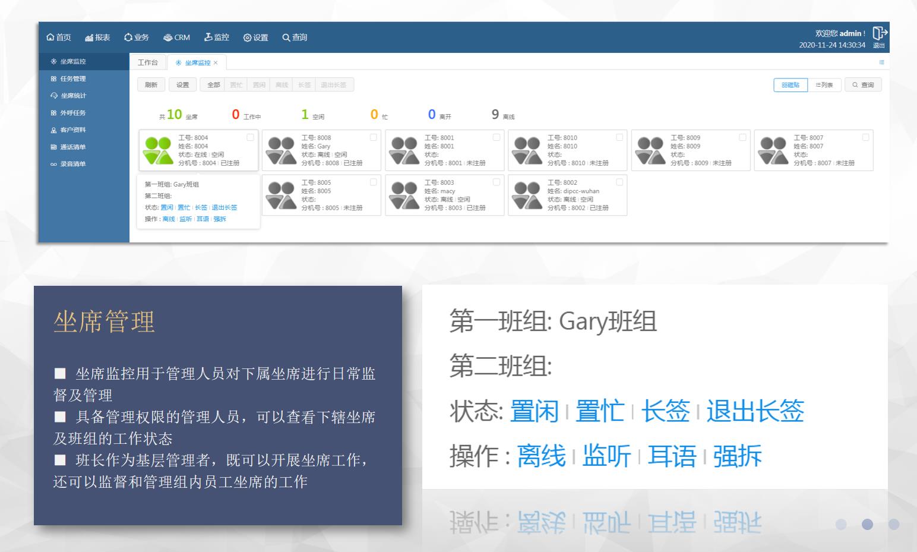Tick the checkbox on seat 8002 dipcc-wuhan card

619,182
